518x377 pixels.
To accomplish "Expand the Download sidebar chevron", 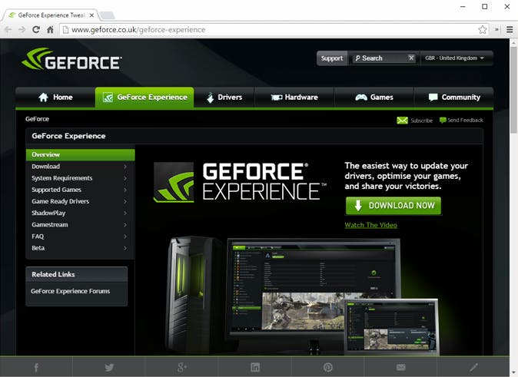I will coord(125,167).
